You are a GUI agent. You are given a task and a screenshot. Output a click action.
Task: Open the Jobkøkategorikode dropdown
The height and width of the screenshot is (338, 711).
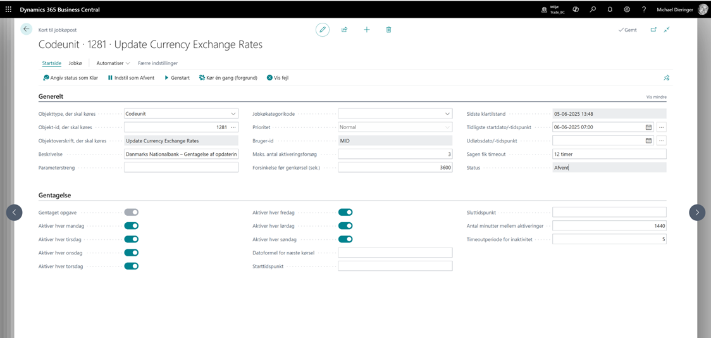[447, 114]
